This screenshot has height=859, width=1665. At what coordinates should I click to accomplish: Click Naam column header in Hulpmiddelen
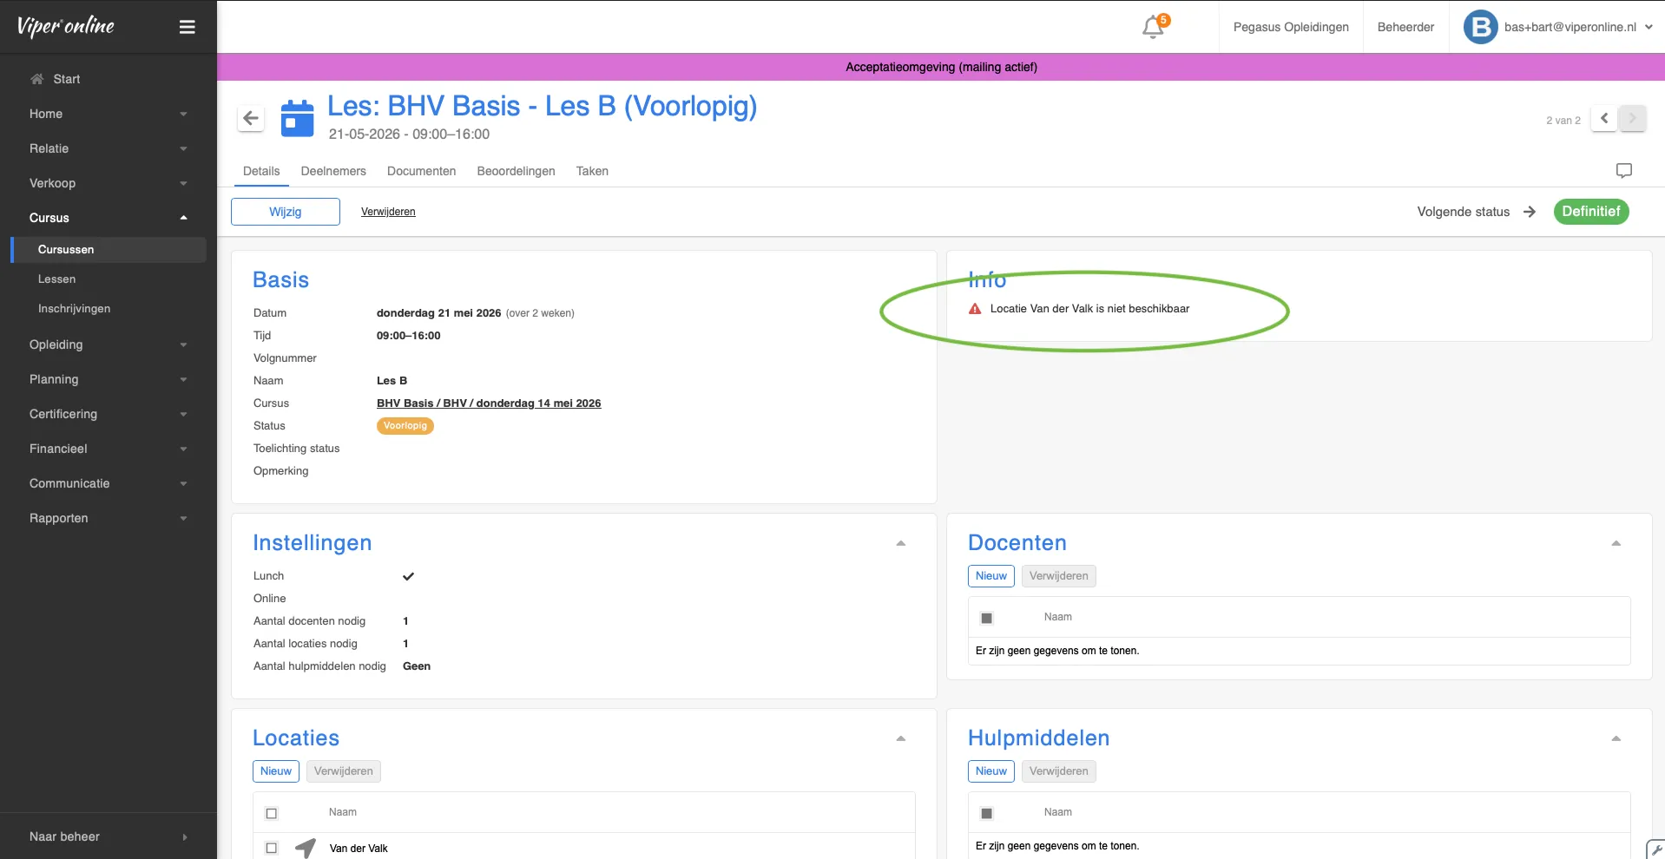point(1057,812)
